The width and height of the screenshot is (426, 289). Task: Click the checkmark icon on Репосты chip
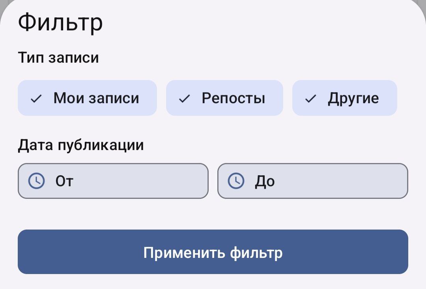(184, 98)
